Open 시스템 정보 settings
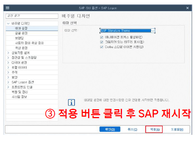 pyautogui.click(x=32, y=97)
